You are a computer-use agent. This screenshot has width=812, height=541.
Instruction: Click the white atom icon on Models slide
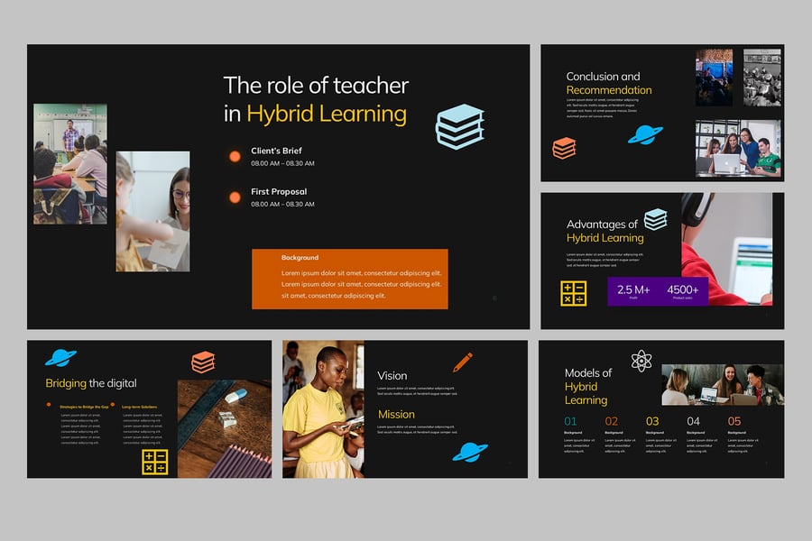click(641, 362)
